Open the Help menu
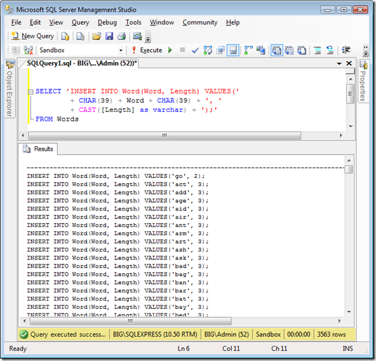The image size is (376, 361). pyautogui.click(x=232, y=22)
